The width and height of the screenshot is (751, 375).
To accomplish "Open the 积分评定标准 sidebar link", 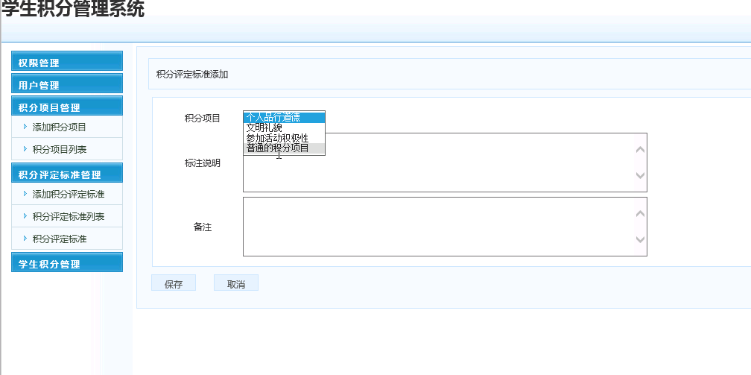I will tap(60, 239).
